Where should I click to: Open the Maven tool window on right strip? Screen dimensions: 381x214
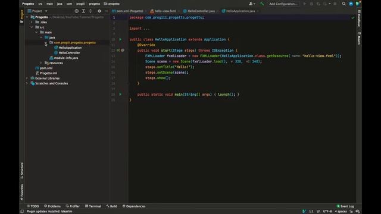359,38
